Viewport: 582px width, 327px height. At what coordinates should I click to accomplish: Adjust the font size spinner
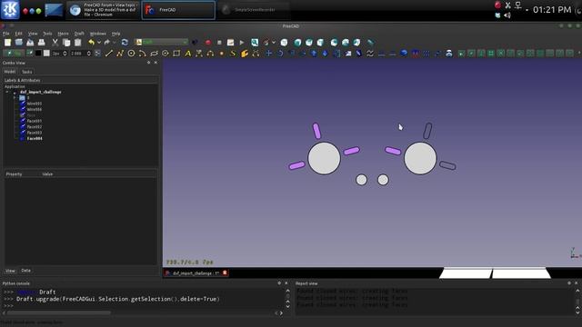pyautogui.click(x=81, y=54)
